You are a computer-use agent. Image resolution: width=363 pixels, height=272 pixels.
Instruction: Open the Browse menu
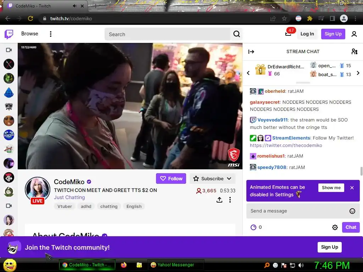coord(30,34)
